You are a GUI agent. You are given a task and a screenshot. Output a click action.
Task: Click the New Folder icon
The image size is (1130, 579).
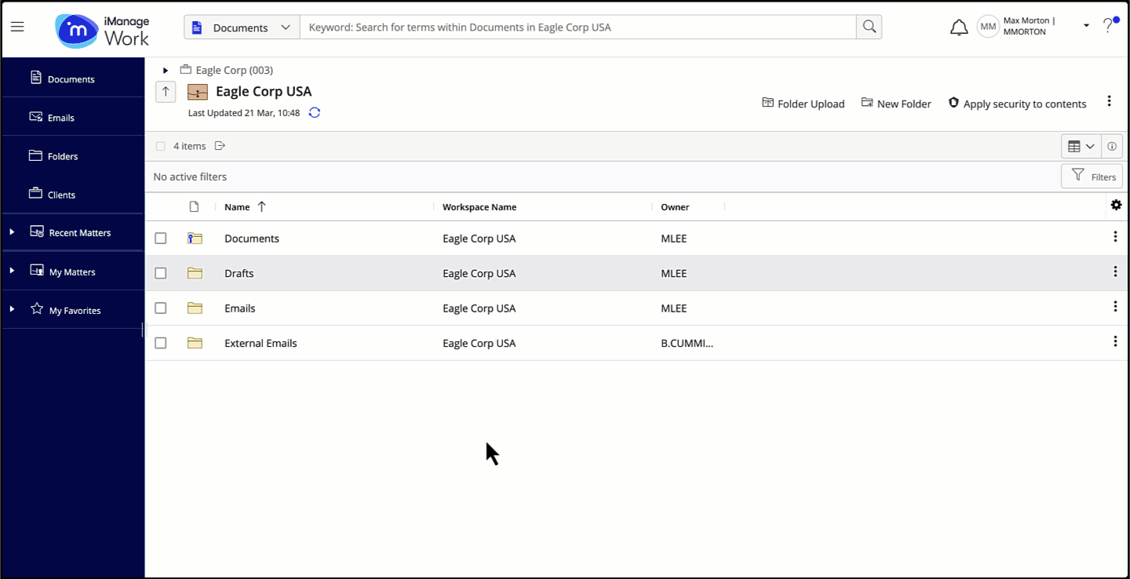[867, 103]
